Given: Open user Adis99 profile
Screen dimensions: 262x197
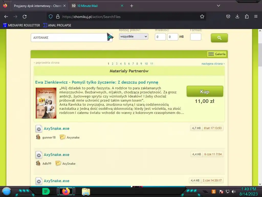Looking at the screenshot, I should [47, 163].
